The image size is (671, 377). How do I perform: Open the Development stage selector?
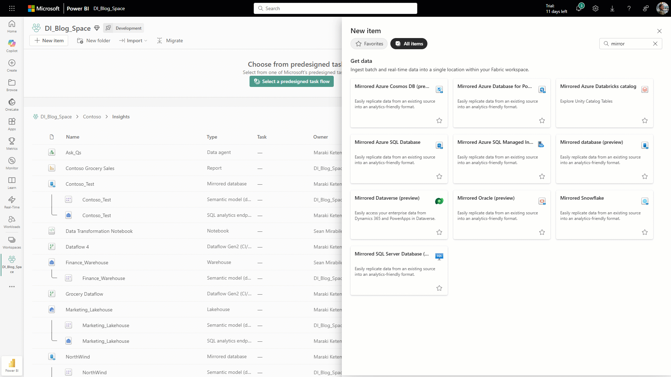point(124,28)
